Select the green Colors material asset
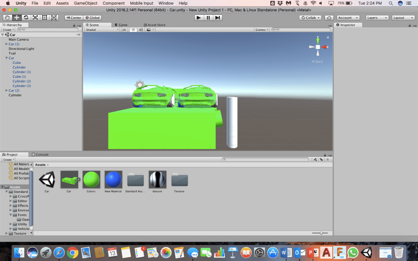Viewport: 418px width, 261px height. [x=91, y=180]
